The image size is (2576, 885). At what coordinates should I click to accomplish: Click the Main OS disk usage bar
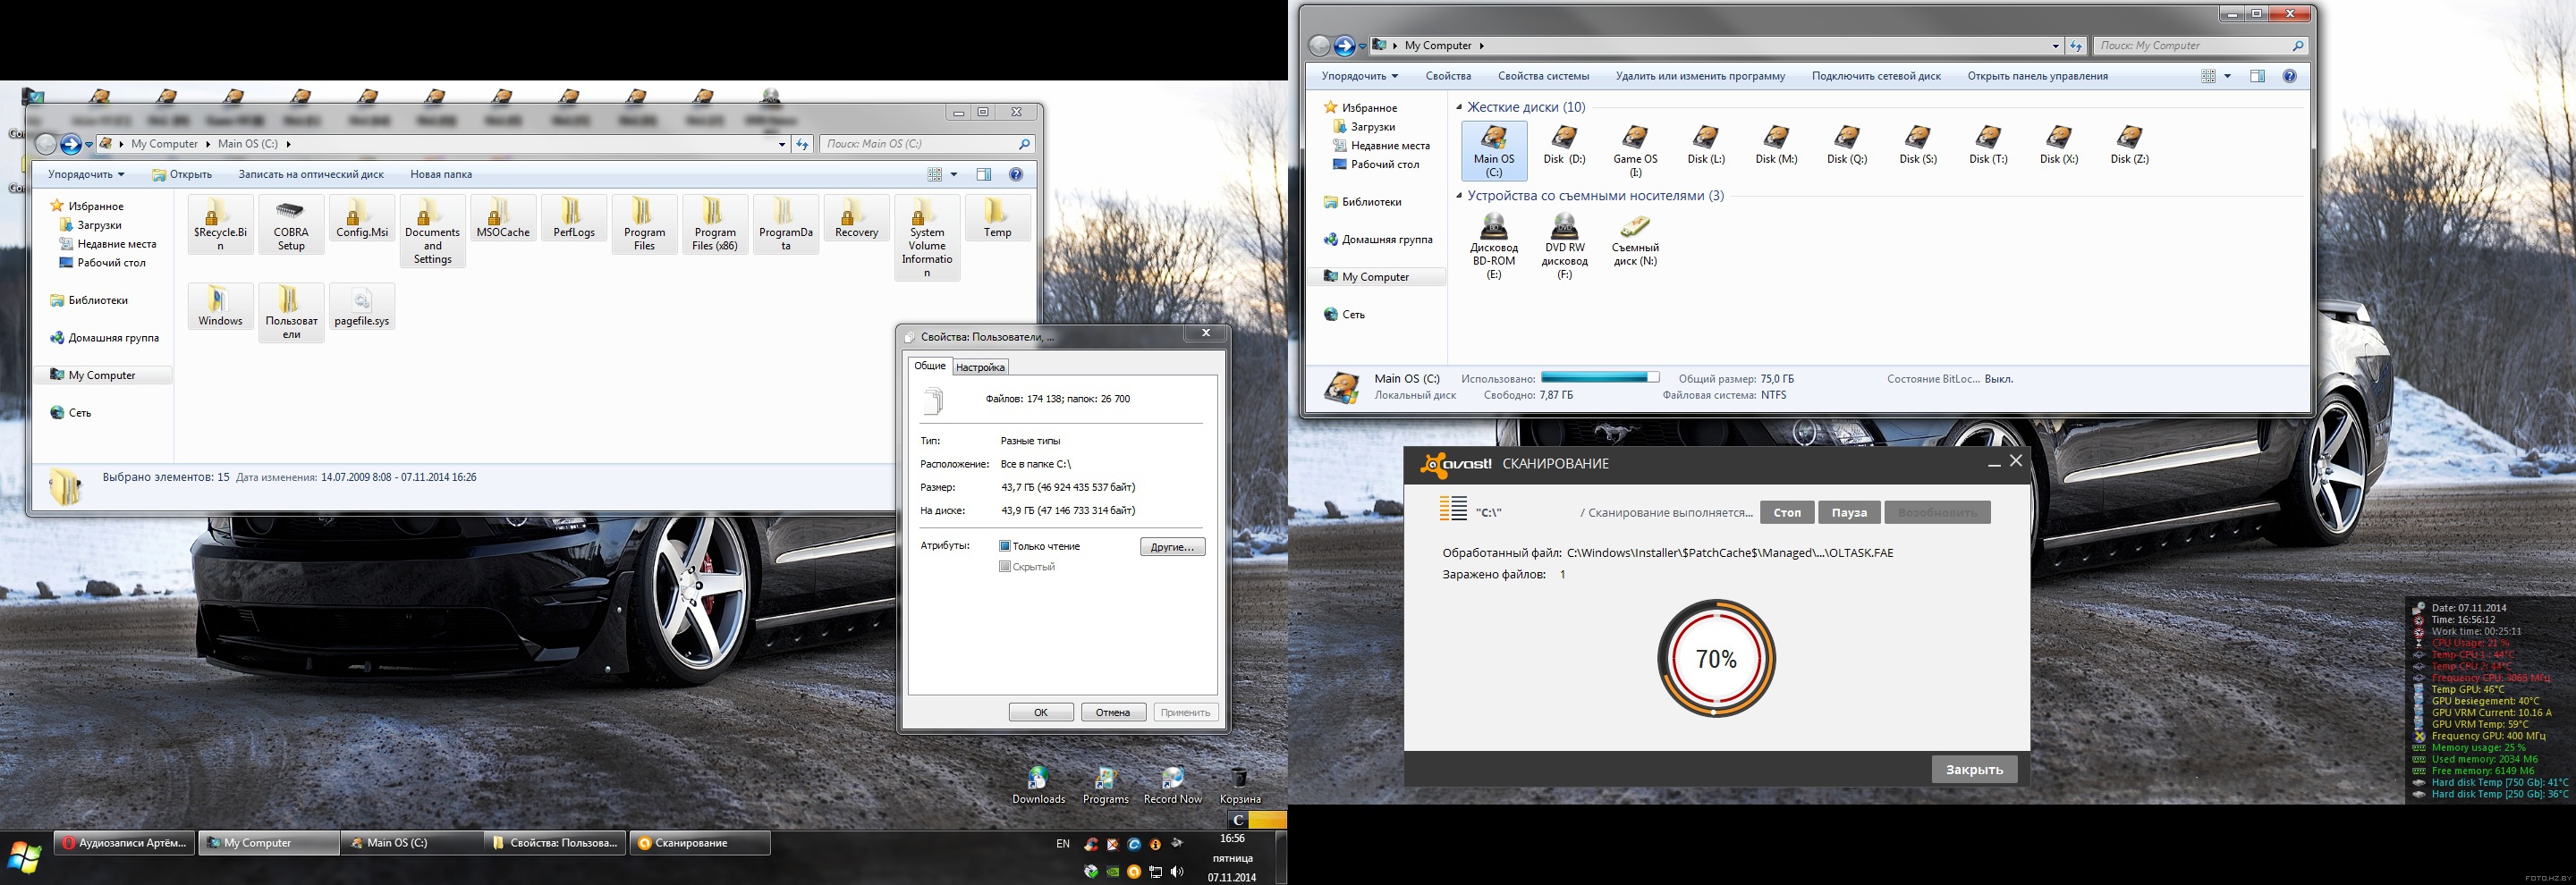(x=1600, y=377)
